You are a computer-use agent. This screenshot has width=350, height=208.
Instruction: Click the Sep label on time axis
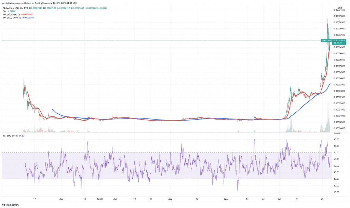(x=226, y=199)
